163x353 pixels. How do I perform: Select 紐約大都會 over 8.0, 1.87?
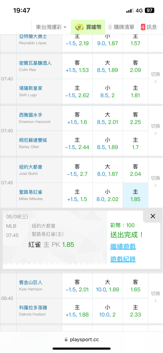click(x=107, y=170)
